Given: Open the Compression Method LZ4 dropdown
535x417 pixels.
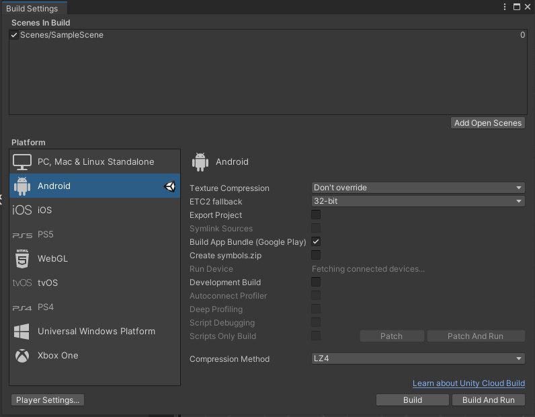Looking at the screenshot, I should pos(418,358).
